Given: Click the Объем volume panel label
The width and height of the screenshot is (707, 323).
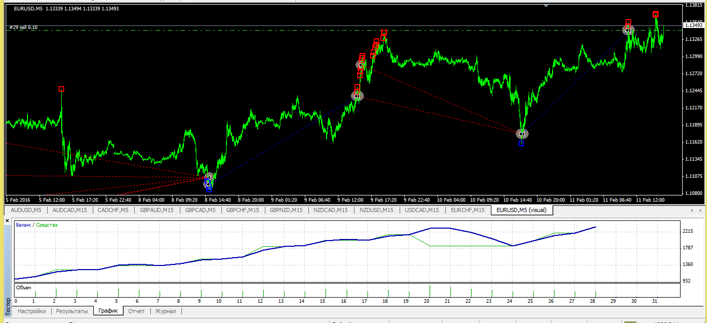Looking at the screenshot, I should pyautogui.click(x=23, y=287).
